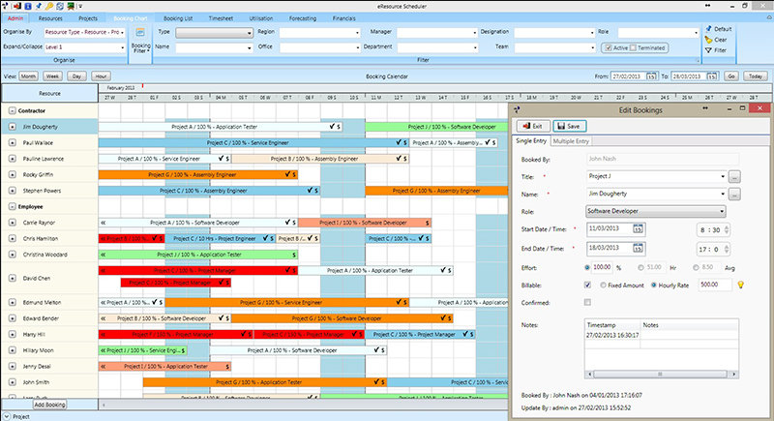Screen dimensions: 774x421
Task: Open the Role dropdown in Edit Bookings
Action: (722, 211)
